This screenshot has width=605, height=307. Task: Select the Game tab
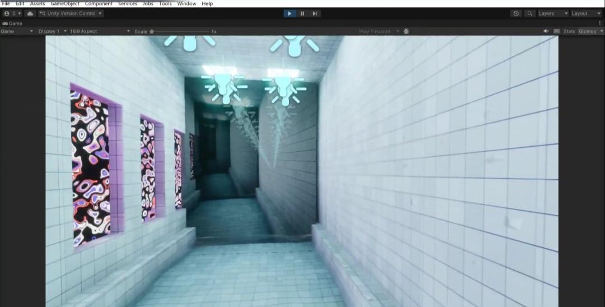point(12,24)
